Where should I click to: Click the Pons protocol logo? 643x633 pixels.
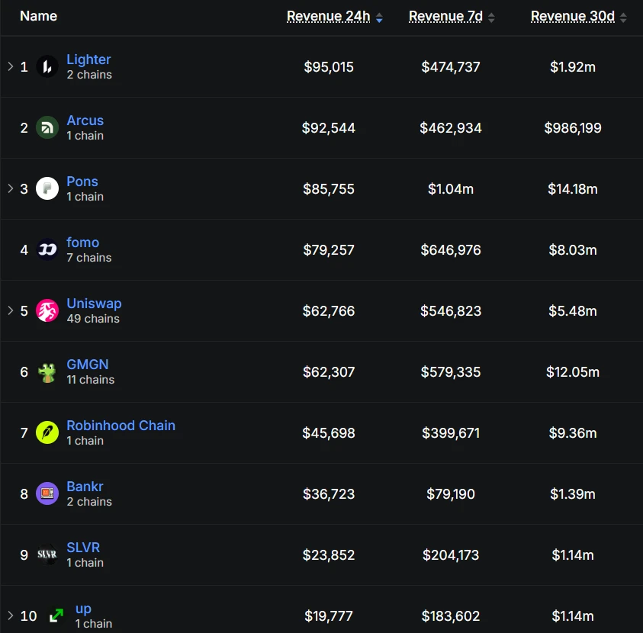47,188
